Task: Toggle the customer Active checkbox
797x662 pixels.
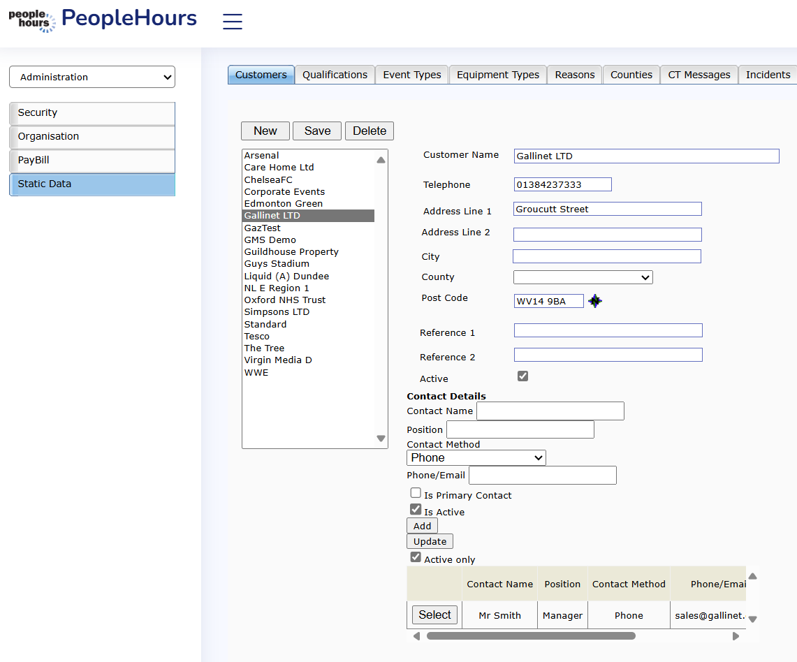Action: tap(522, 376)
